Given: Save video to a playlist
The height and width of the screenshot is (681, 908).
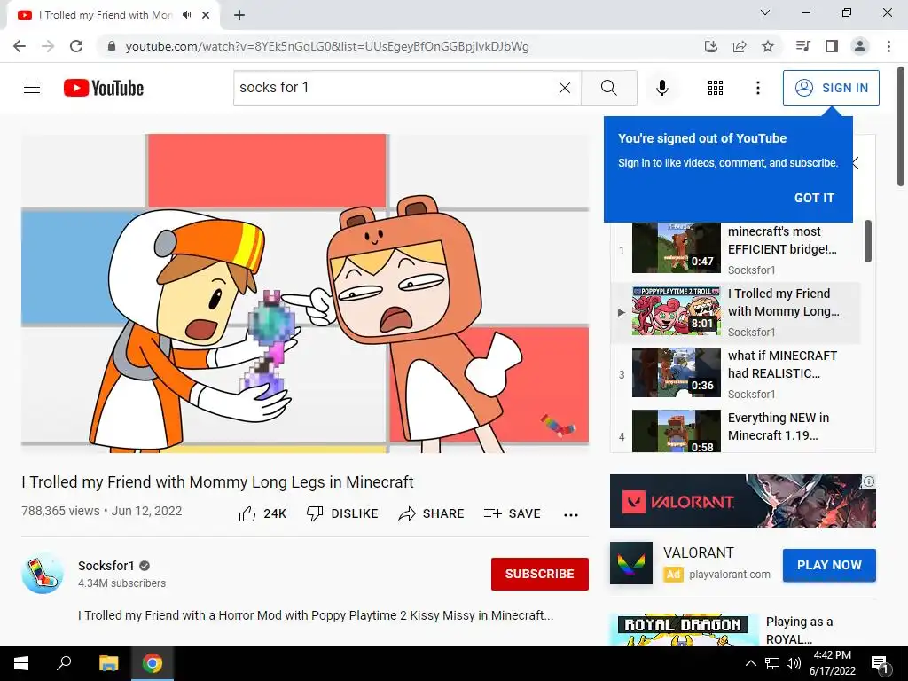Looking at the screenshot, I should [x=512, y=513].
